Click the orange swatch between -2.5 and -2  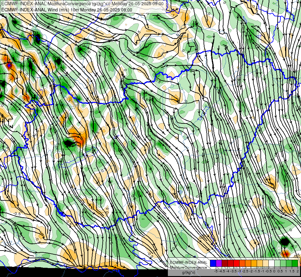(248, 263)
